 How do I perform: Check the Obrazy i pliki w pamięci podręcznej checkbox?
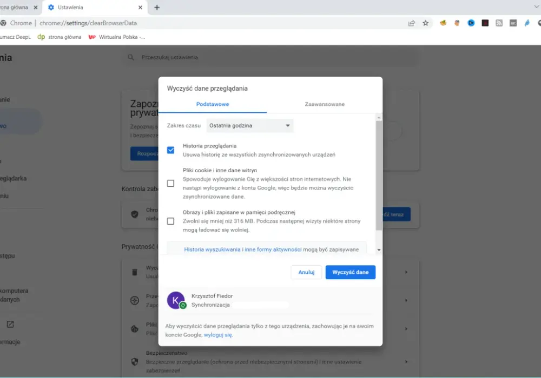click(x=170, y=221)
